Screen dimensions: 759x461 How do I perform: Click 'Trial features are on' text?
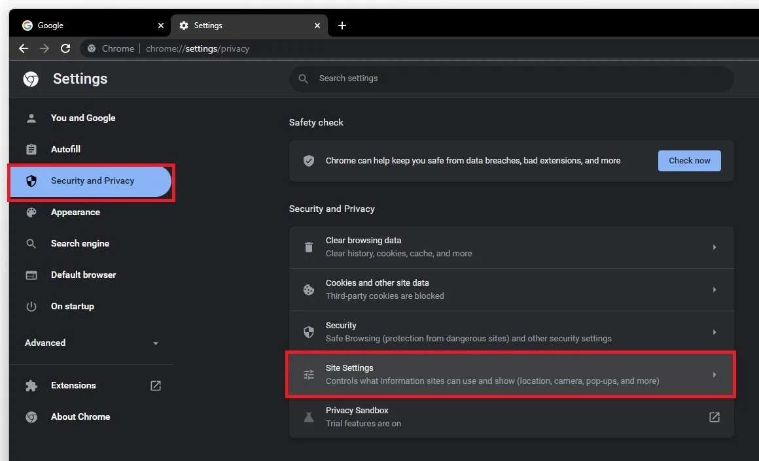364,424
